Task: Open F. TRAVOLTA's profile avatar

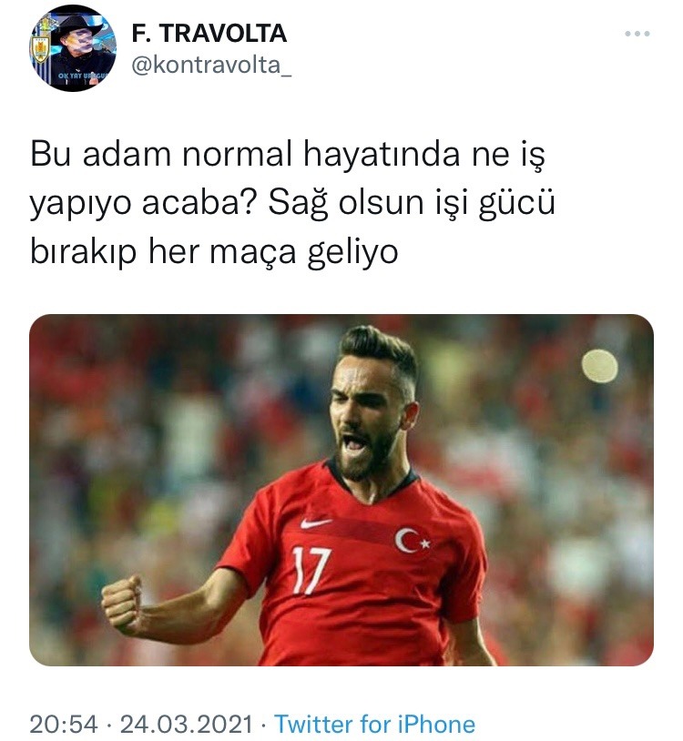Action: tap(73, 47)
